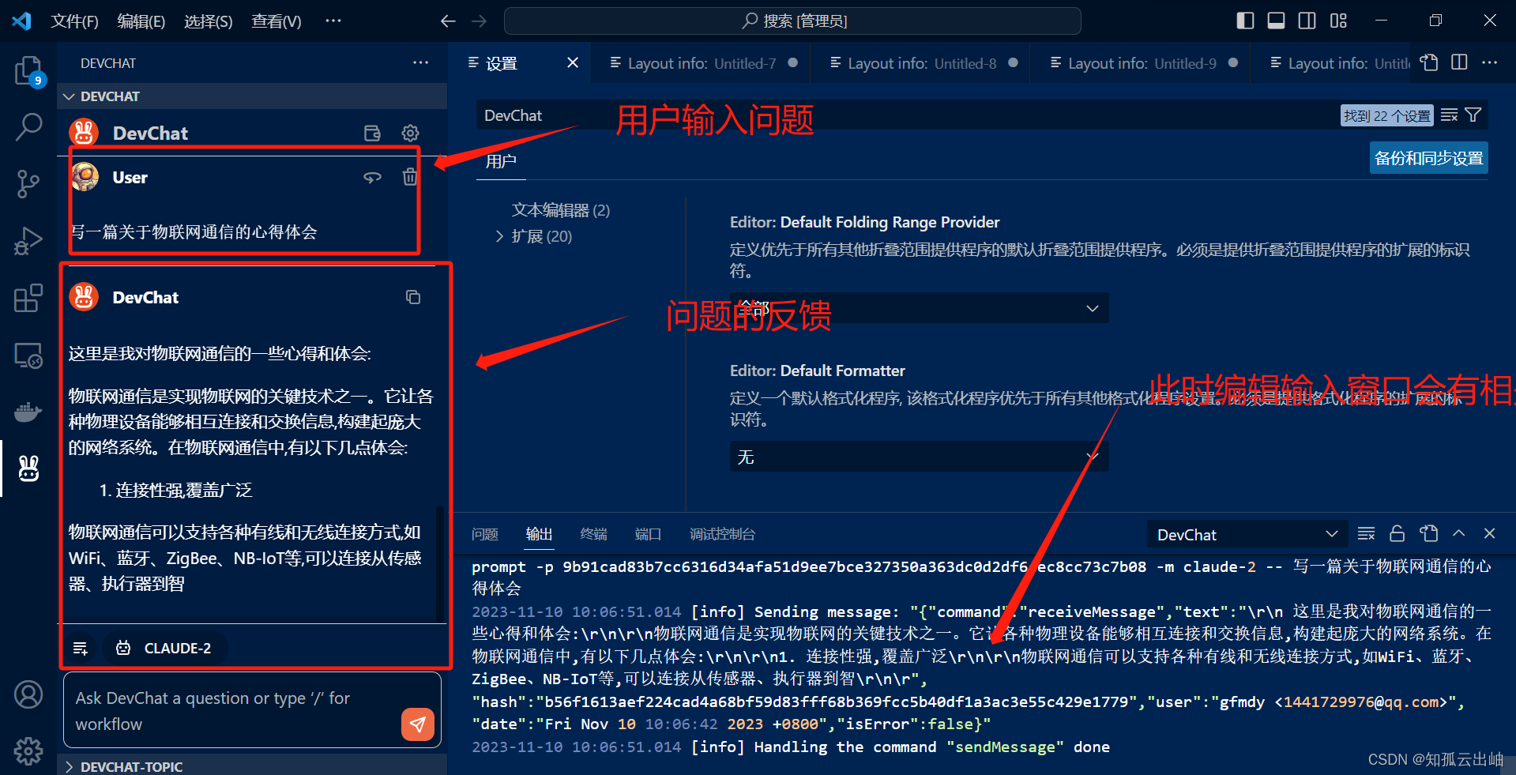
Task: Go forward with the navigation arrow
Action: [x=479, y=21]
